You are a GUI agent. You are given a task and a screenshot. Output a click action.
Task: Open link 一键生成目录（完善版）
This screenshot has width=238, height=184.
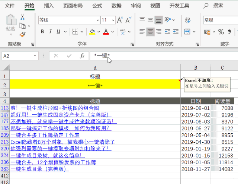tap(39, 169)
